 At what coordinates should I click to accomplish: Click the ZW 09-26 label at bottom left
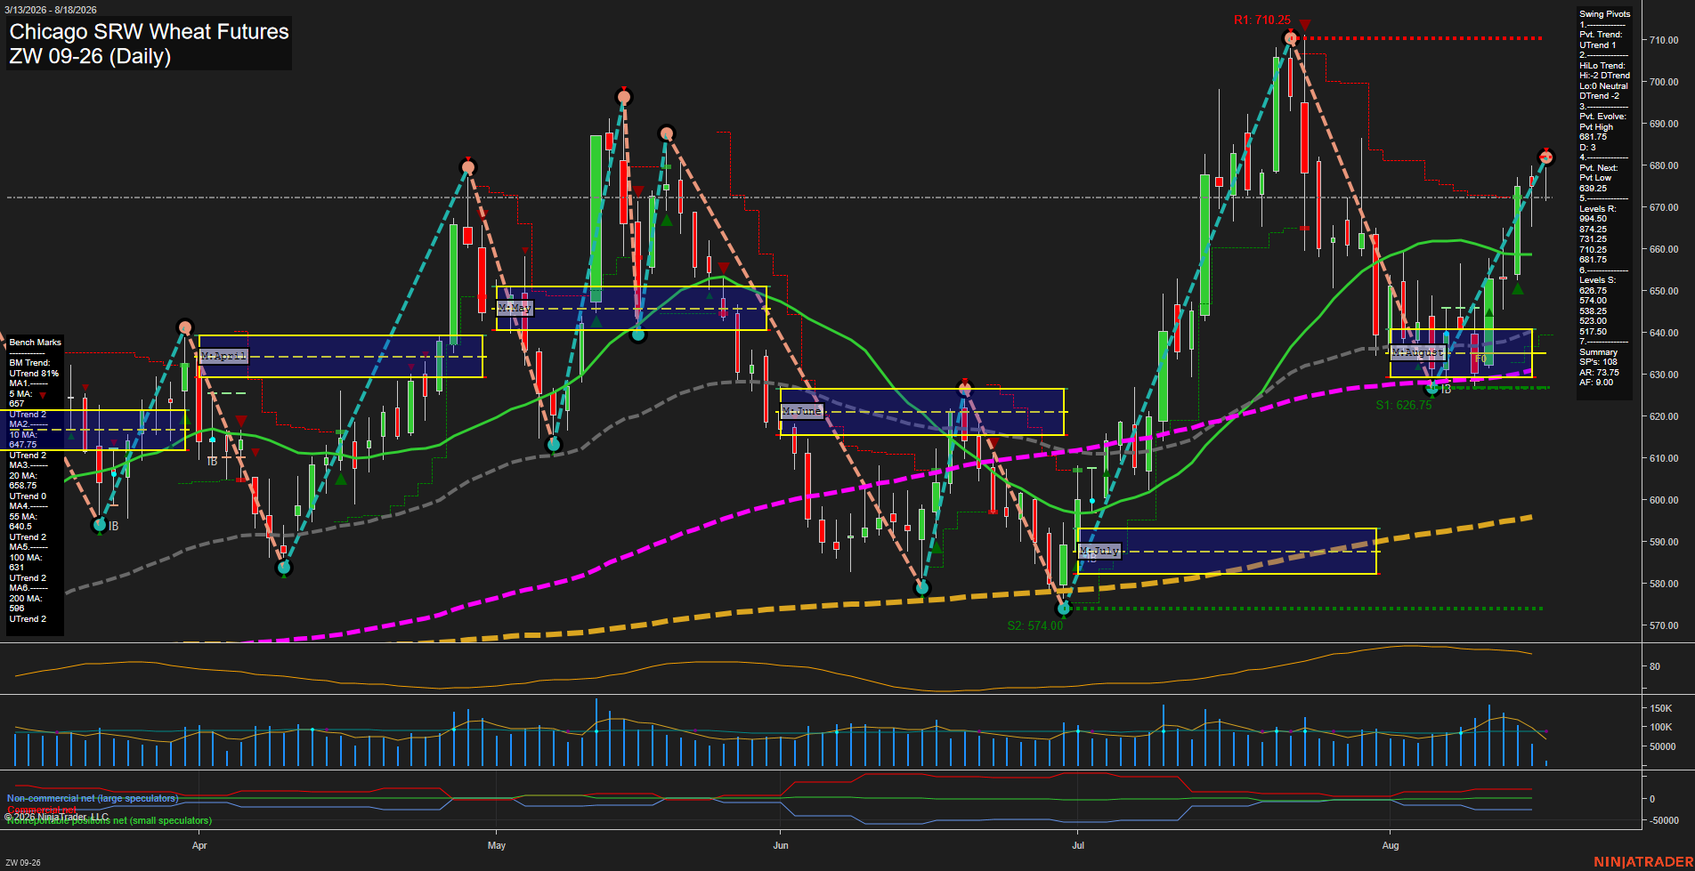click(23, 862)
